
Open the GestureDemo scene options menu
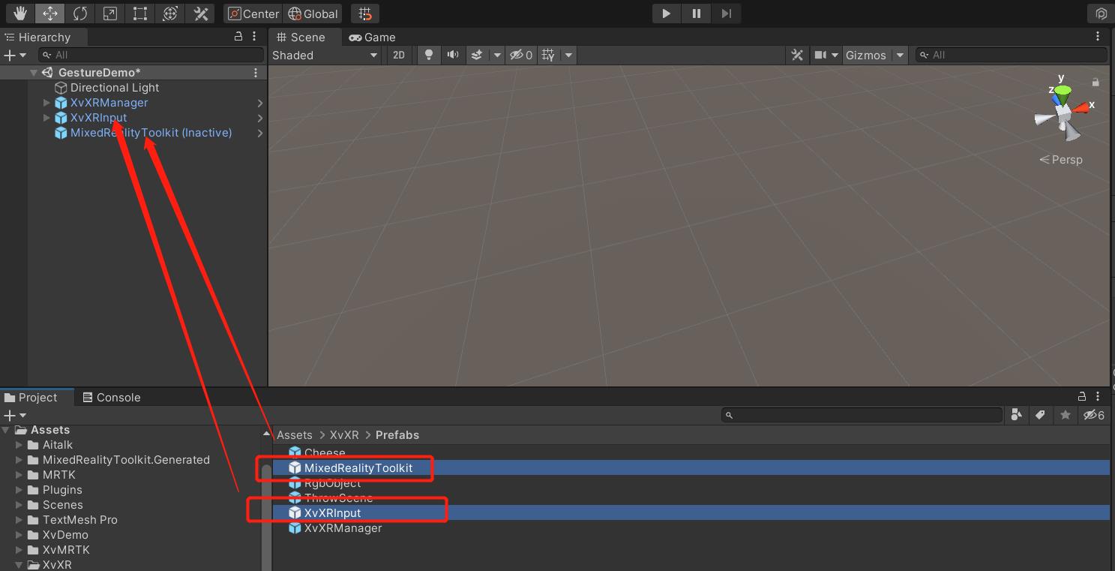point(256,73)
